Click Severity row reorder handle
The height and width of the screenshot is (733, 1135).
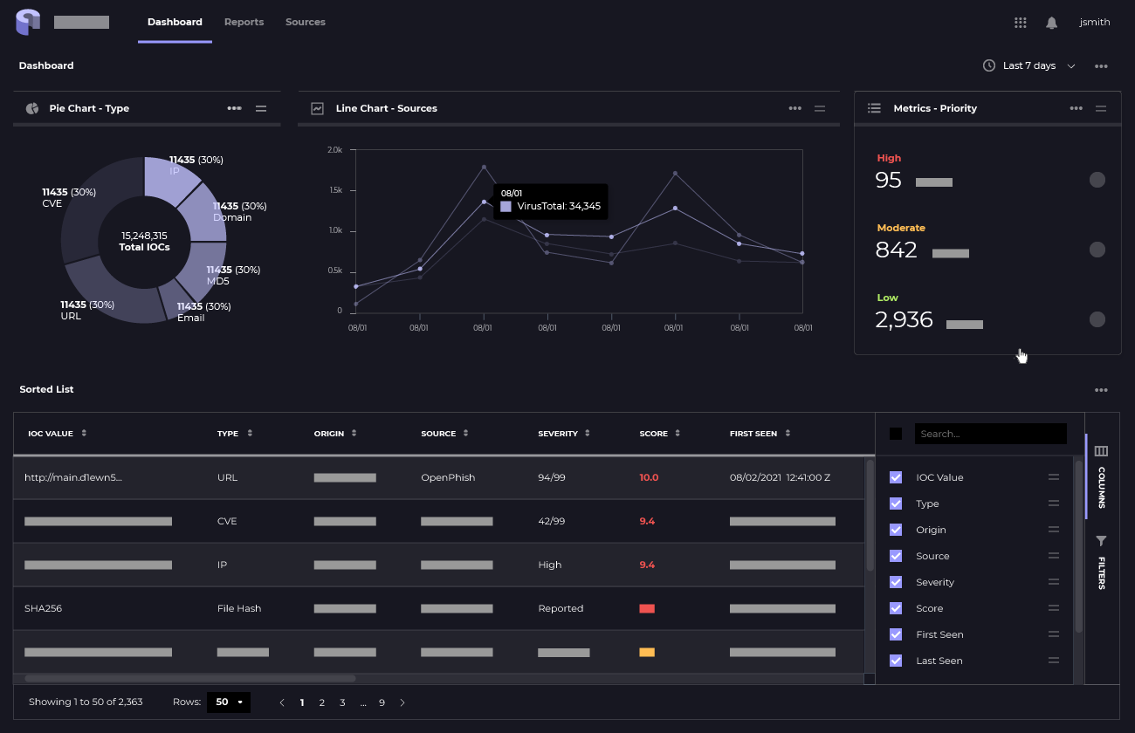click(1054, 582)
